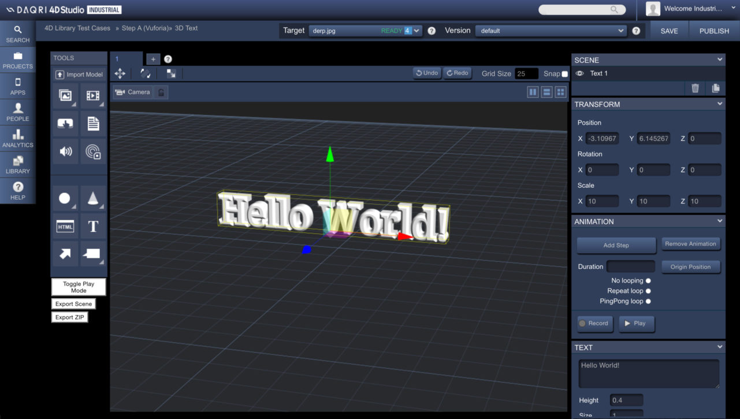Select the audio speaker tool icon
The width and height of the screenshot is (740, 419).
(x=65, y=151)
